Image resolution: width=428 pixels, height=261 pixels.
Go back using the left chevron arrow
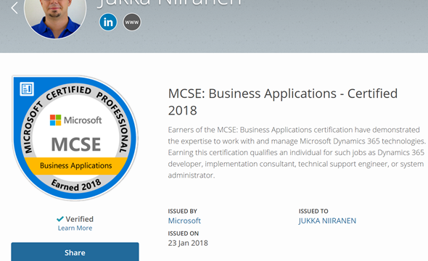15,8
